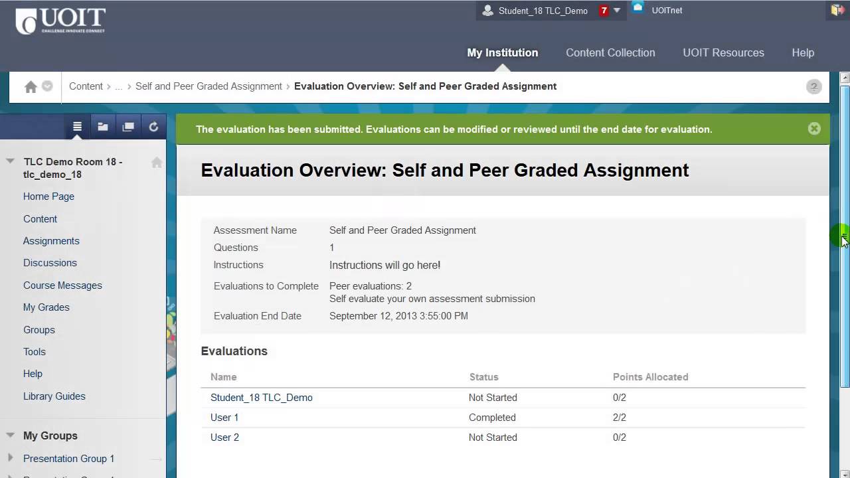This screenshot has height=478, width=850.
Task: Open the My Grades course menu link
Action: coord(46,307)
